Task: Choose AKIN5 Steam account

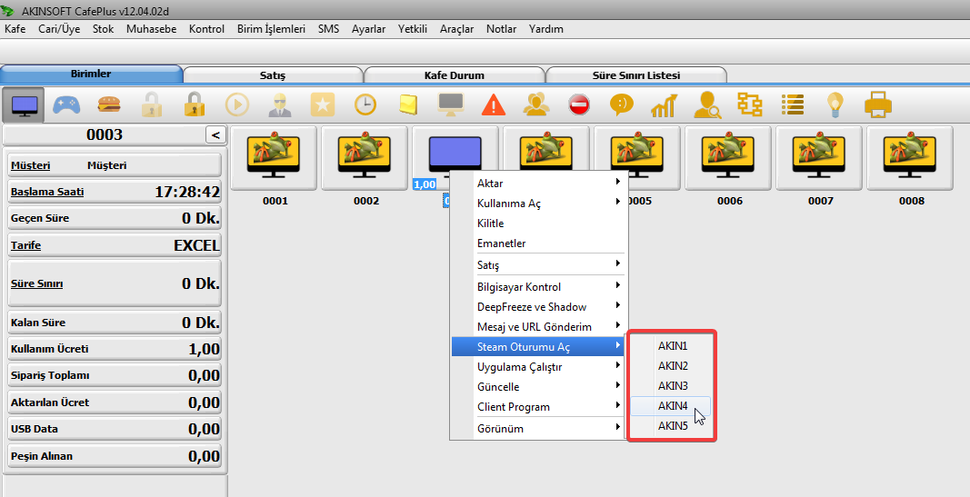Action: click(672, 426)
